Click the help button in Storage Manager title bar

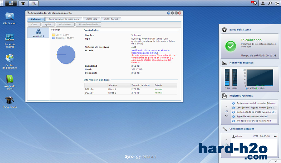coord(169,13)
